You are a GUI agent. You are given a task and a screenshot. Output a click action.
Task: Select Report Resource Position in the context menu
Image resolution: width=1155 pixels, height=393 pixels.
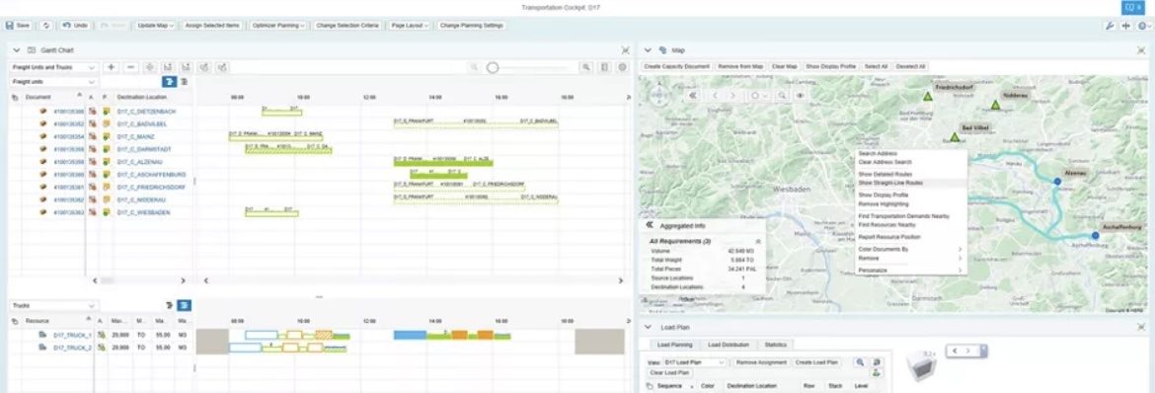pos(911,237)
